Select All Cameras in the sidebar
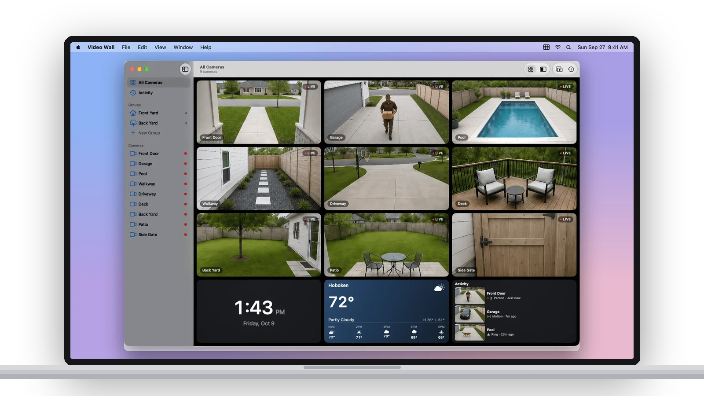 click(158, 82)
